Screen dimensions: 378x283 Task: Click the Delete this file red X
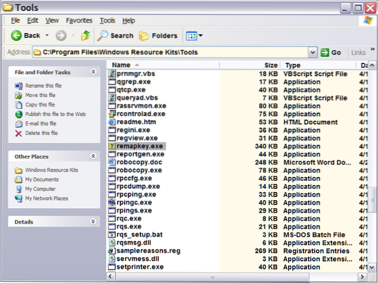(19, 133)
